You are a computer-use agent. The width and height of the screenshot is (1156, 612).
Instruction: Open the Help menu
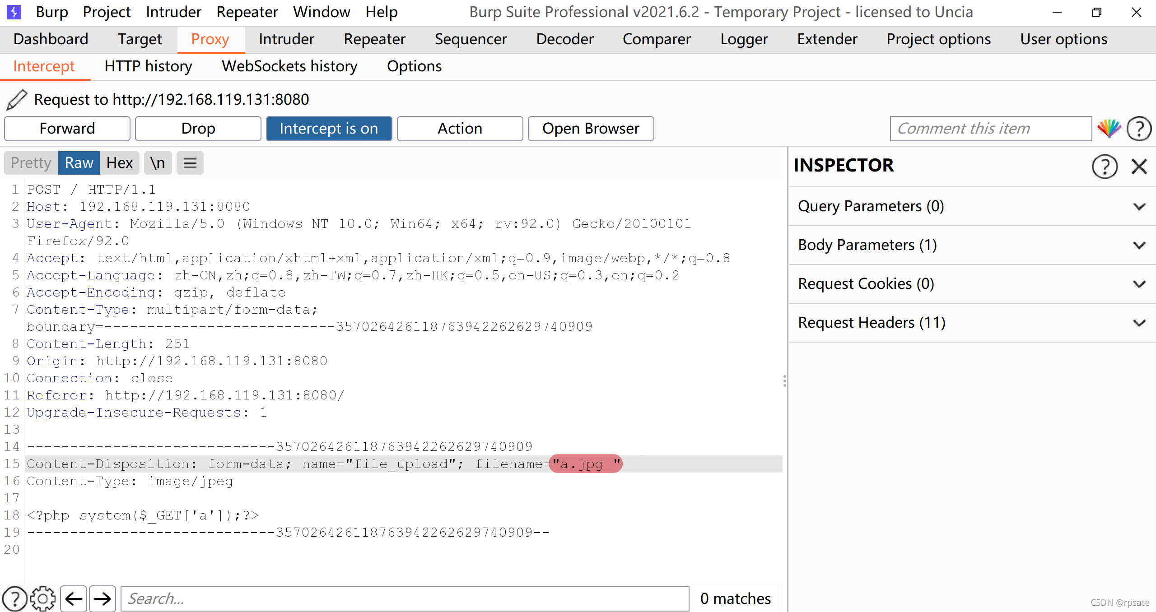point(382,12)
